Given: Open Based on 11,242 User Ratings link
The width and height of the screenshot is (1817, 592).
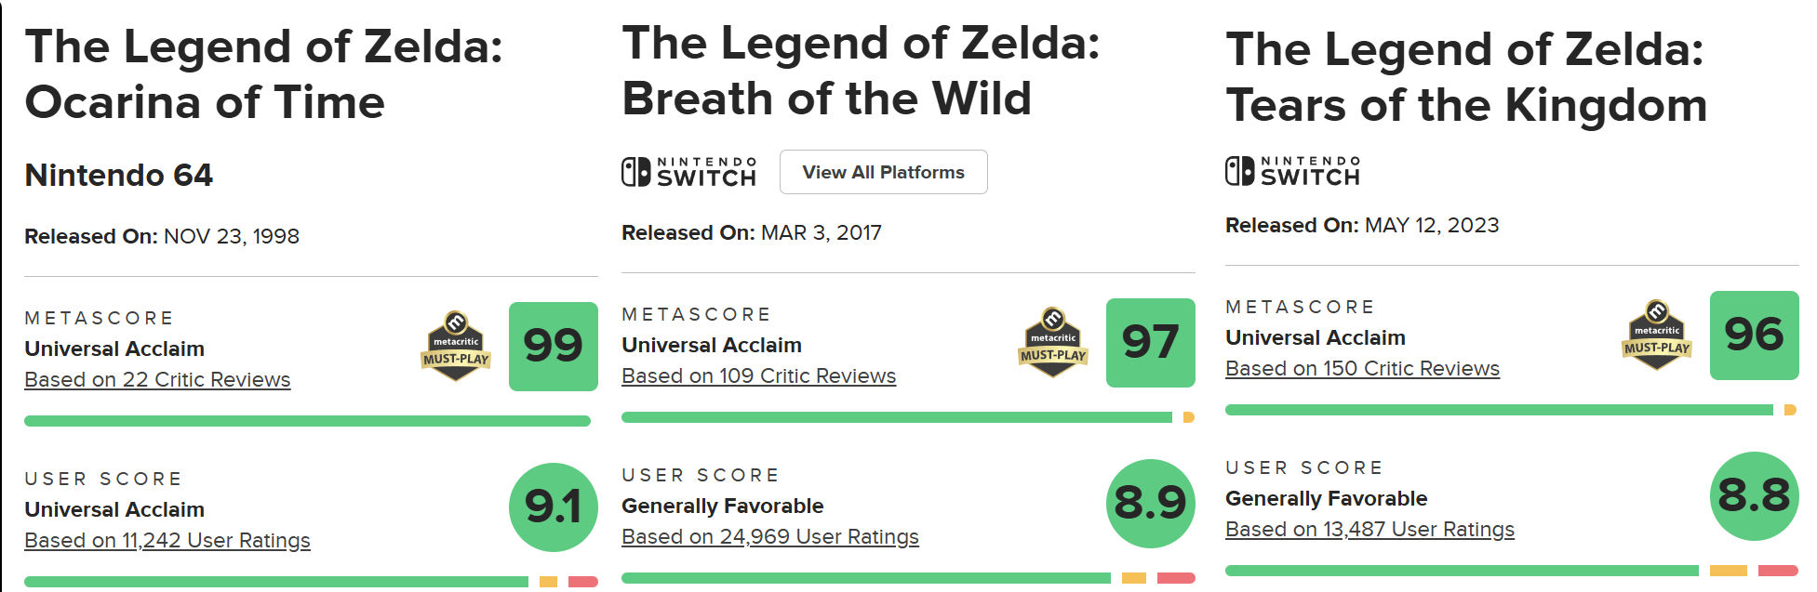Looking at the screenshot, I should coord(167,541).
